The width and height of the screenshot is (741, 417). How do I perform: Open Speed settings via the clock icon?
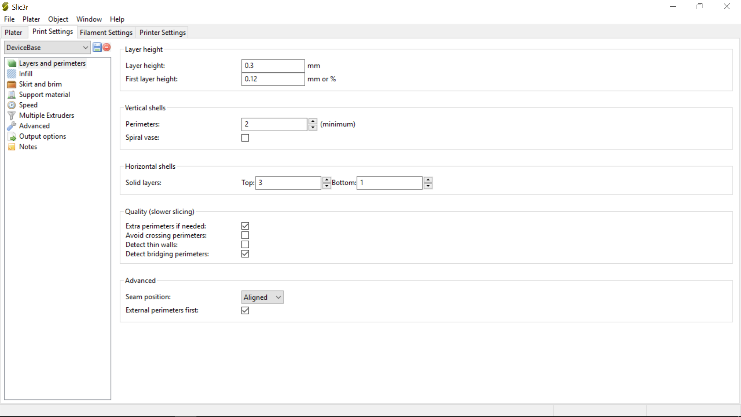click(12, 105)
